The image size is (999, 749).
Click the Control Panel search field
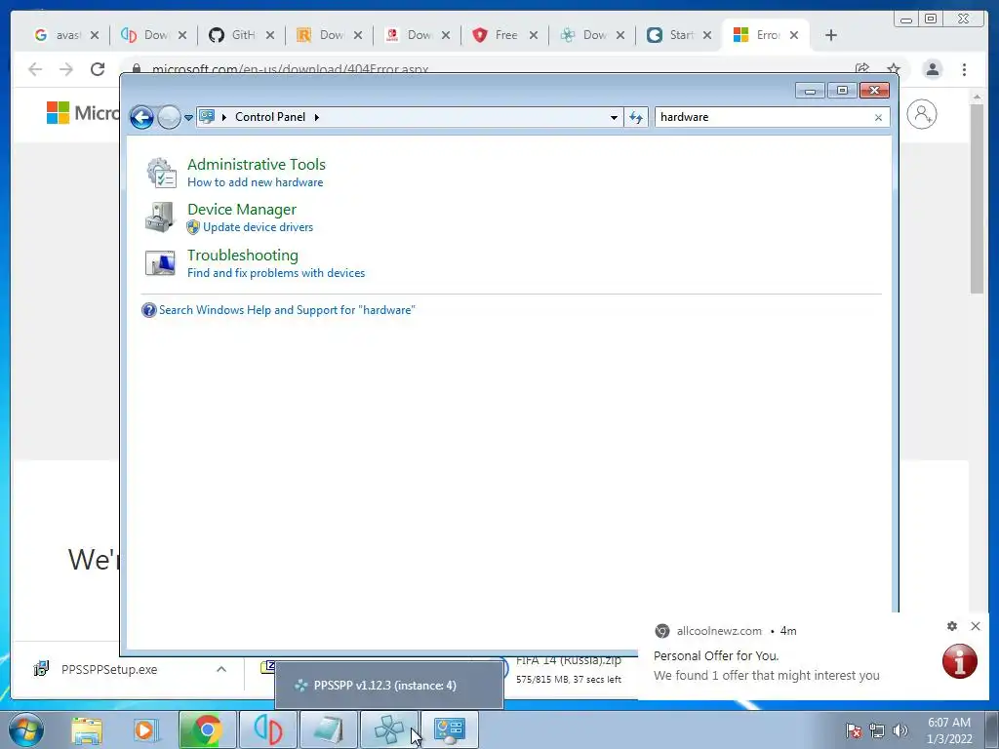click(x=765, y=117)
